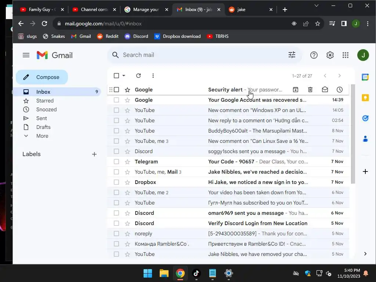
Task: Open Google Tasks side panel icon
Action: 365,118
